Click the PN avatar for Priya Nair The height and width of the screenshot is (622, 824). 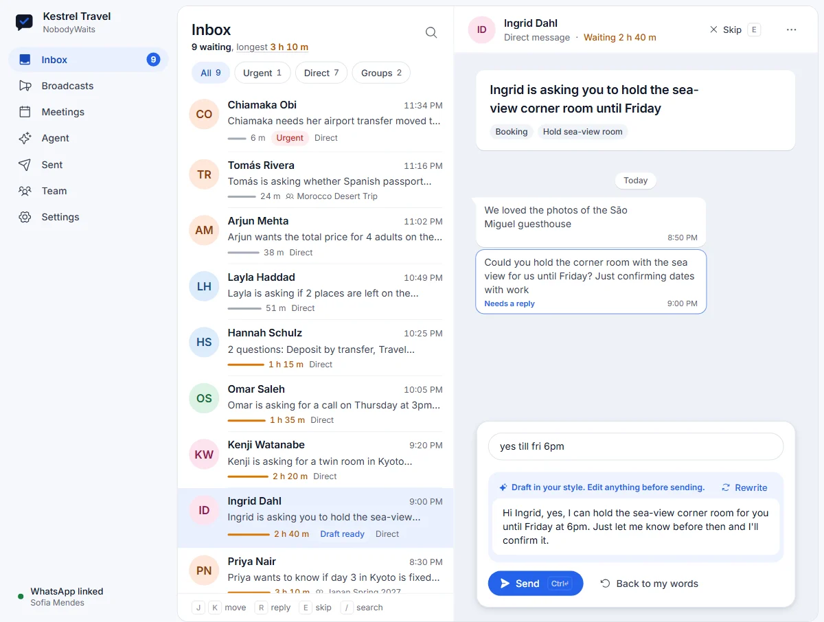[x=204, y=571]
